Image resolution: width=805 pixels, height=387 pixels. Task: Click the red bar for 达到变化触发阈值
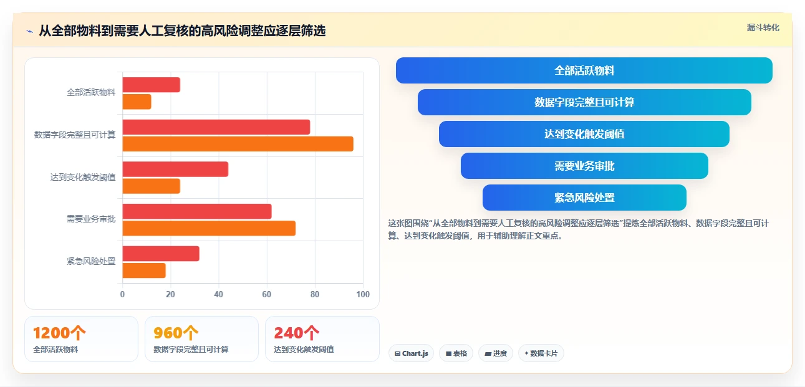click(x=175, y=170)
